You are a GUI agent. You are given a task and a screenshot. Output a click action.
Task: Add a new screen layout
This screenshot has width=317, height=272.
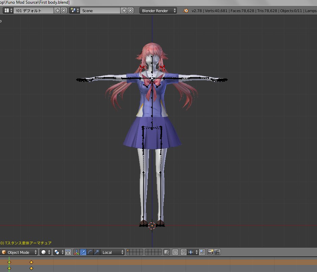(57, 10)
